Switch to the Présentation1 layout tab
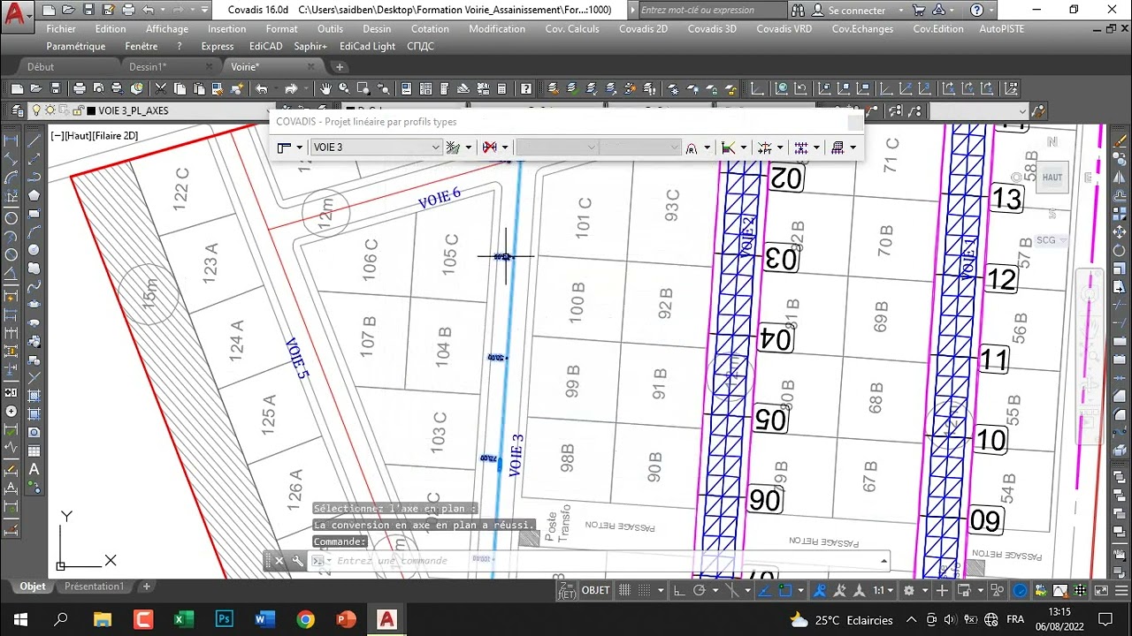This screenshot has width=1132, height=636. 94,586
